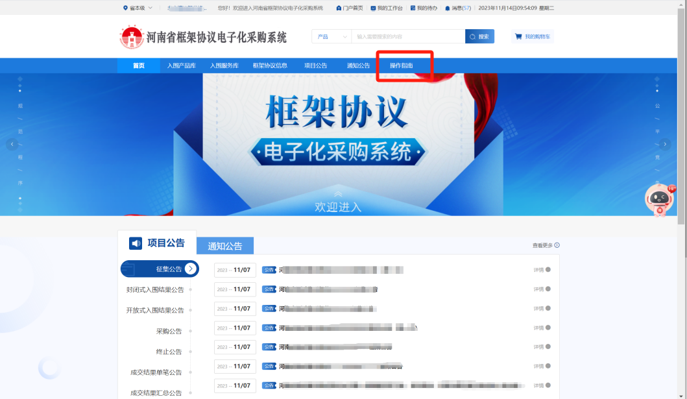Click the blue 搜索 search button
The width and height of the screenshot is (687, 399).
[480, 36]
